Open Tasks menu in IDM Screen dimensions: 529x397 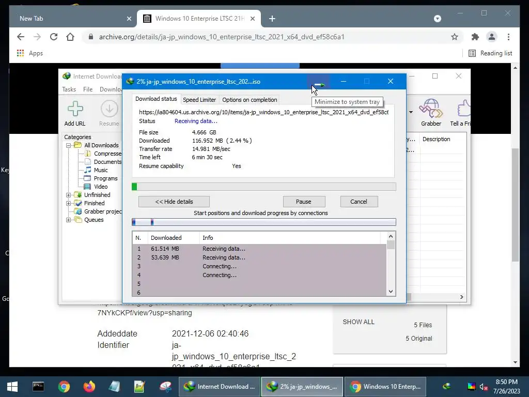click(69, 89)
